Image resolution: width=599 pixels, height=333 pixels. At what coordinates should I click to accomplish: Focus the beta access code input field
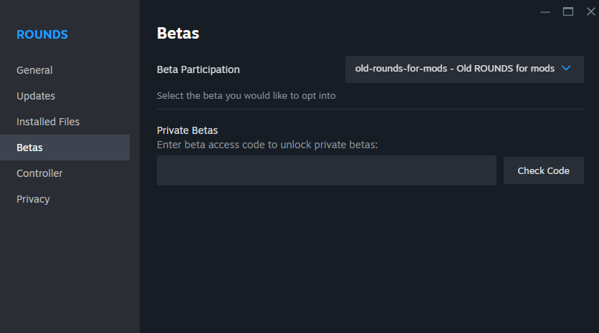point(326,170)
